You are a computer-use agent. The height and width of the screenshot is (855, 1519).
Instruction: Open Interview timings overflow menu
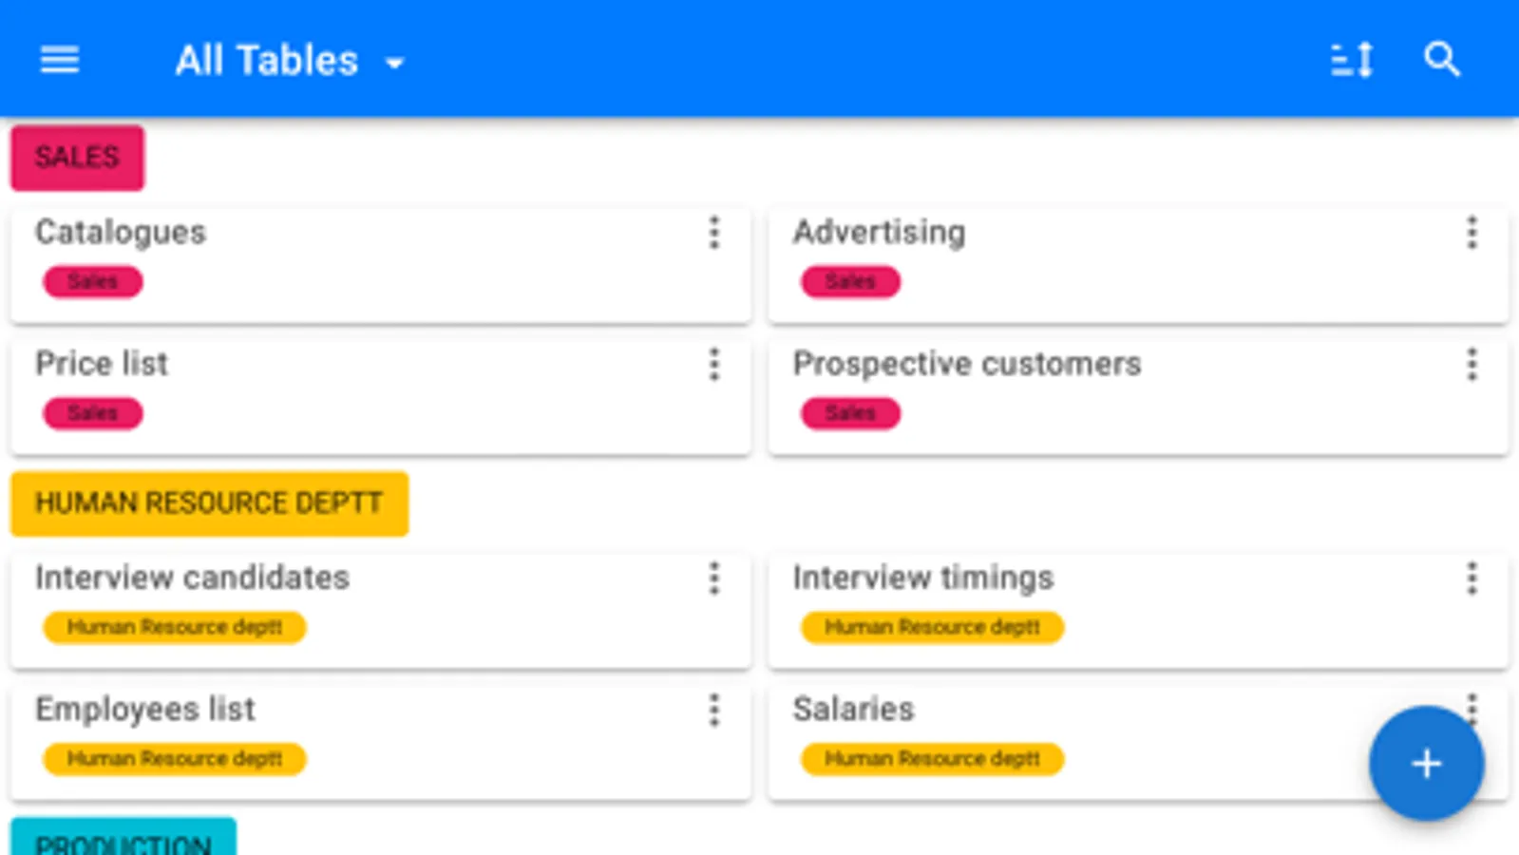[1472, 579]
